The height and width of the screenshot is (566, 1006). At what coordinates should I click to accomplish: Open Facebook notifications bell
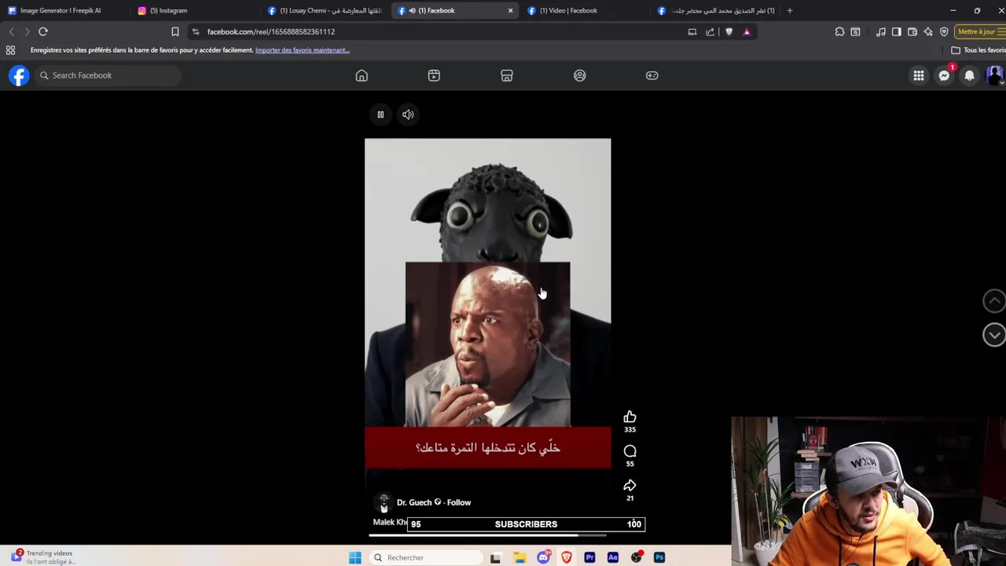click(969, 75)
